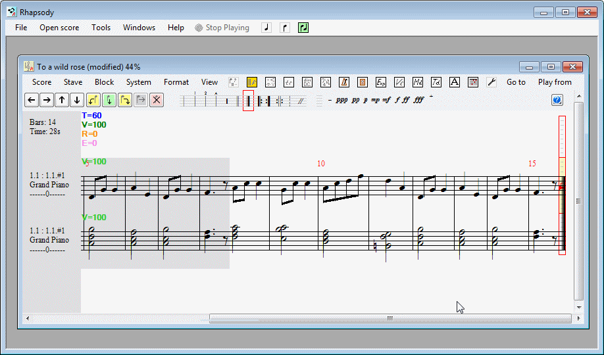Image resolution: width=604 pixels, height=355 pixels.
Task: Expand the Format menu in the score window
Action: pyautogui.click(x=176, y=82)
